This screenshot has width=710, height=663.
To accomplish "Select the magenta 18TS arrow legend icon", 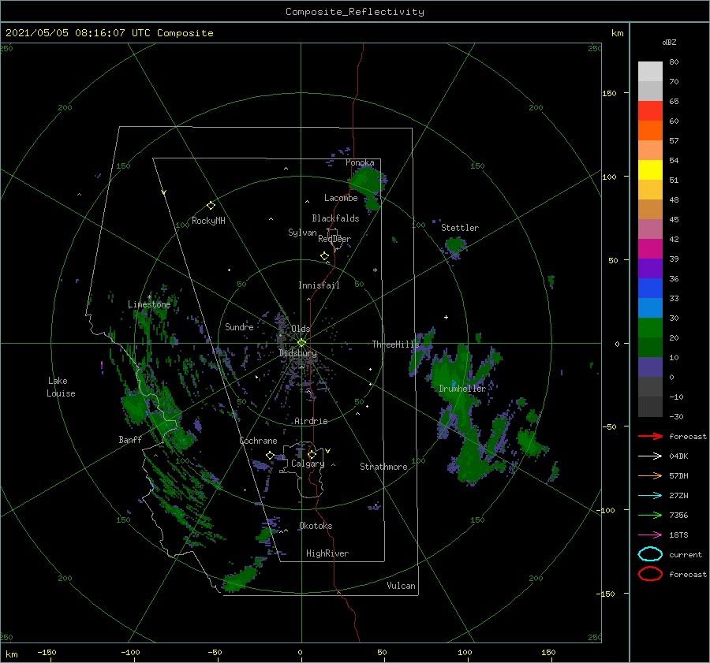I will [650, 535].
